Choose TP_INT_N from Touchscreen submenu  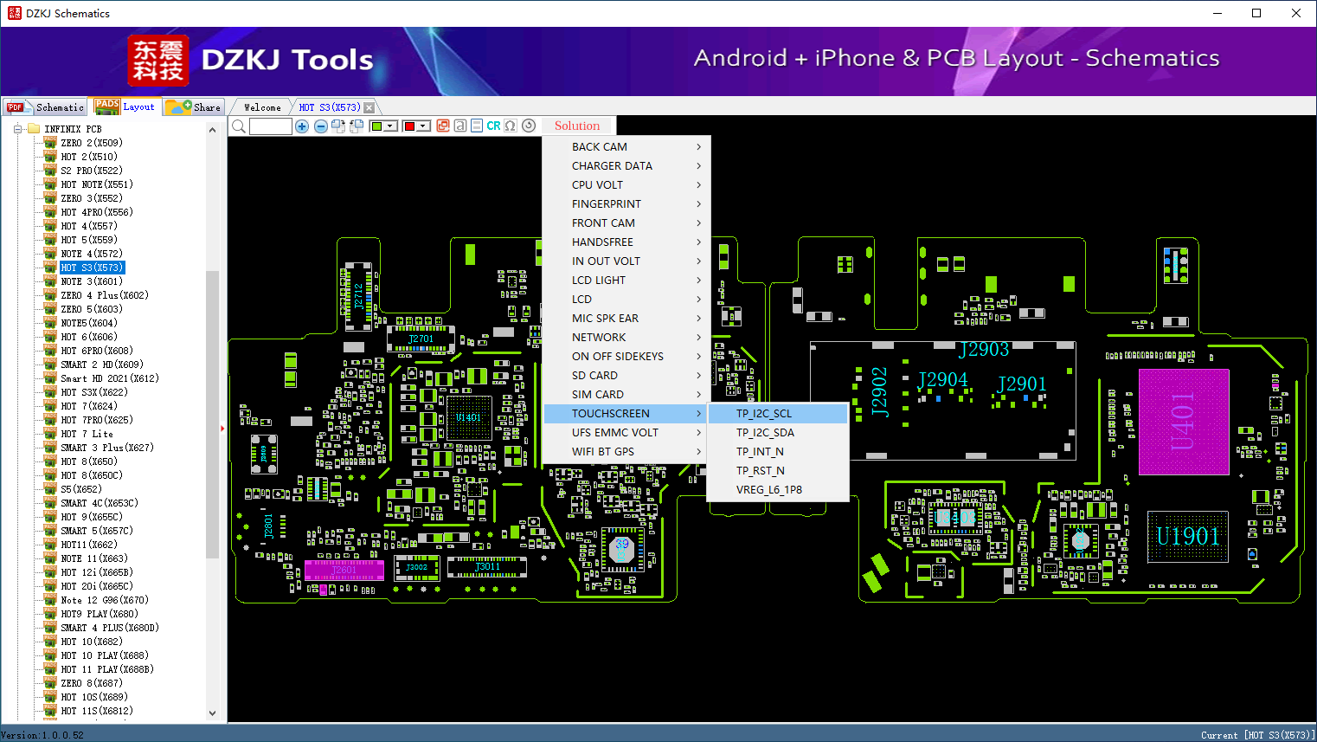[778, 452]
